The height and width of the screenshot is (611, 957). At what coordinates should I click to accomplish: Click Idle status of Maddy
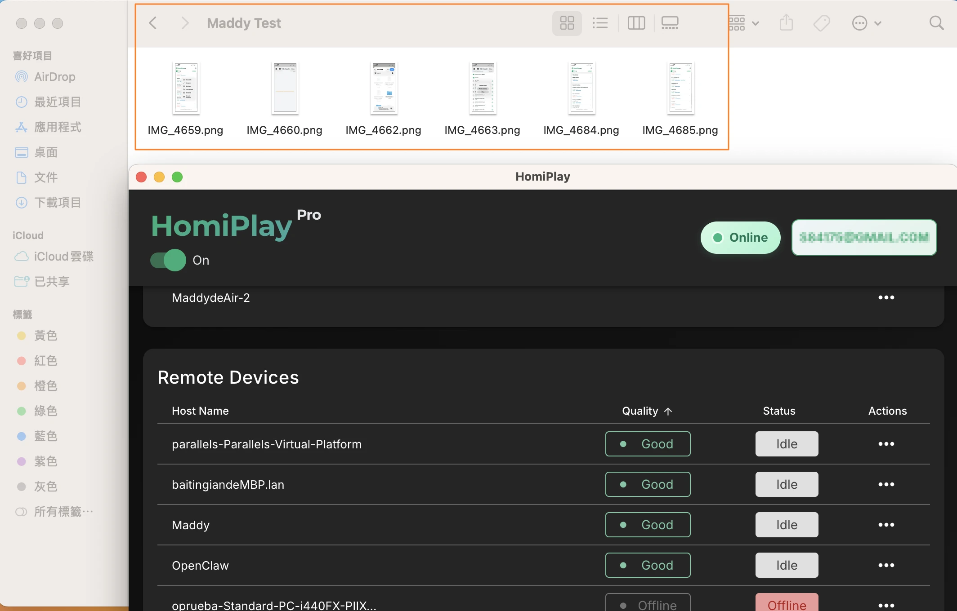(787, 525)
